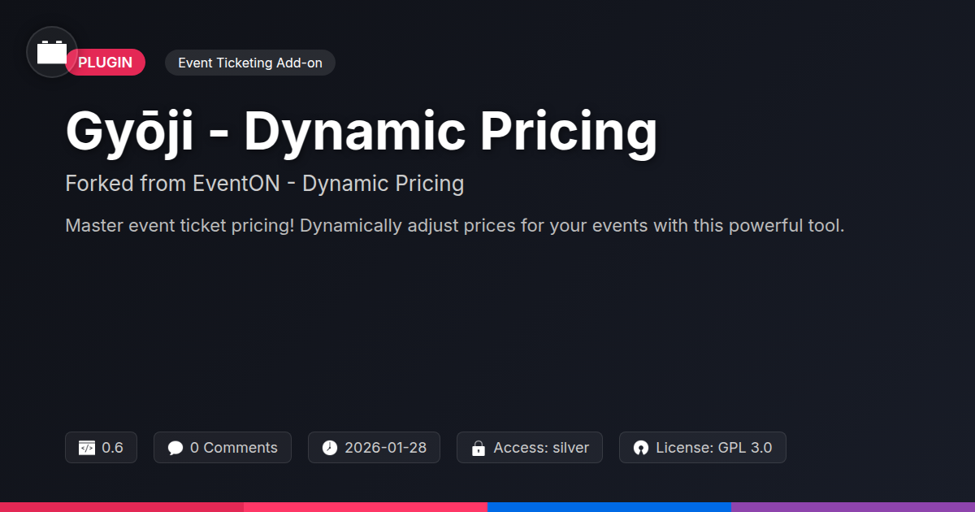Click the version code icon

point(87,448)
